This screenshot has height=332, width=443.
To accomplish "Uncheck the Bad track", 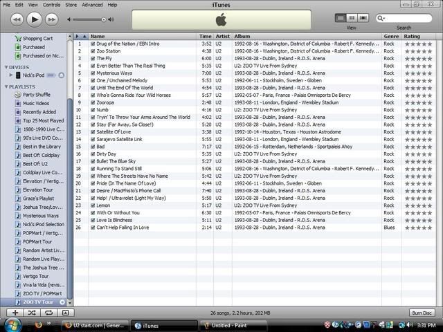I will coord(93,147).
